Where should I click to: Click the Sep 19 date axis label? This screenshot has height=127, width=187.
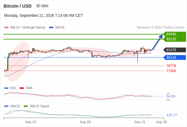coord(30,122)
